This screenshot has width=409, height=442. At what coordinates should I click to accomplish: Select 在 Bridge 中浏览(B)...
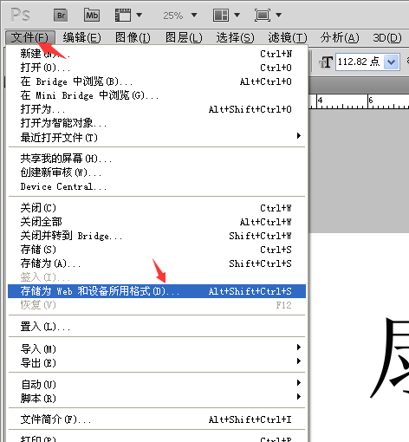[157, 81]
